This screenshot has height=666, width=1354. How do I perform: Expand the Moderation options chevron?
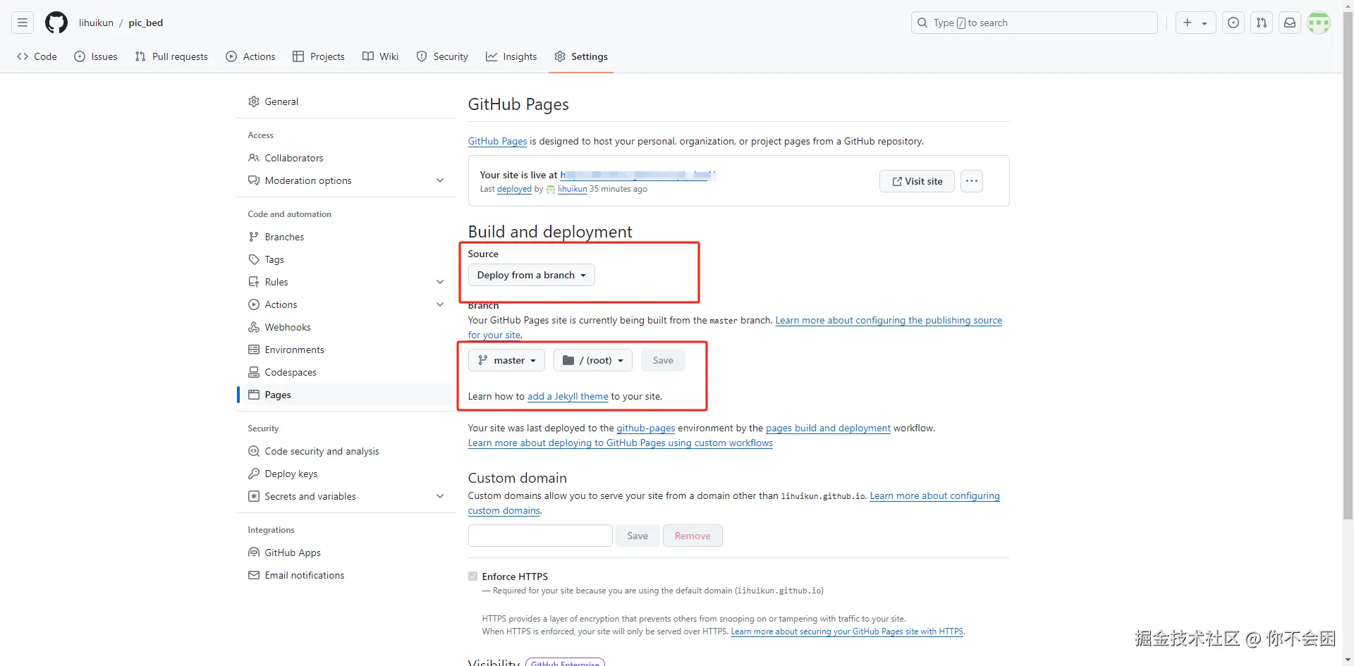(x=440, y=180)
